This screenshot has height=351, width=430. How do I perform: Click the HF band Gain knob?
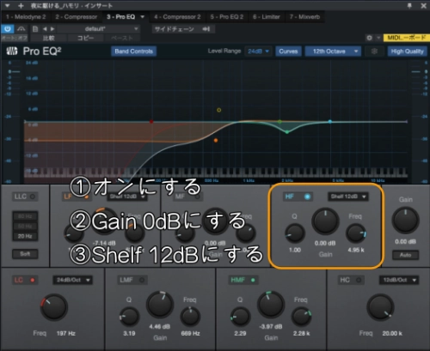(325, 221)
